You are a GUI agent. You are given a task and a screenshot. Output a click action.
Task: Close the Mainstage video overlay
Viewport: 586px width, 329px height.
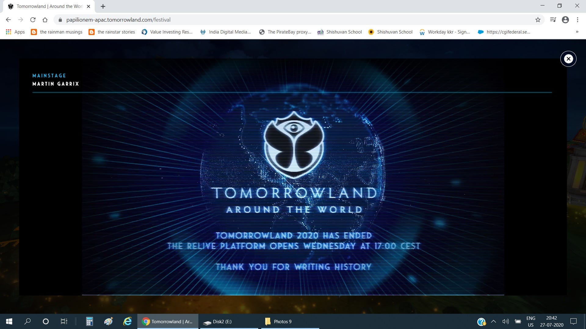pyautogui.click(x=568, y=59)
